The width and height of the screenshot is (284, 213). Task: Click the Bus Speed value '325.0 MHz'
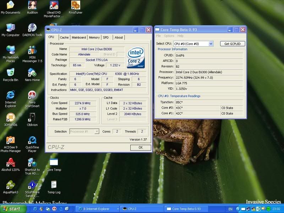pyautogui.click(x=83, y=114)
